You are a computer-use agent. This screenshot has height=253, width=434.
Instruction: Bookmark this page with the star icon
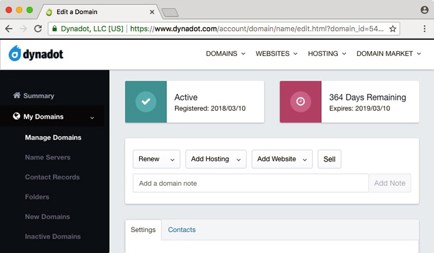tap(393, 28)
